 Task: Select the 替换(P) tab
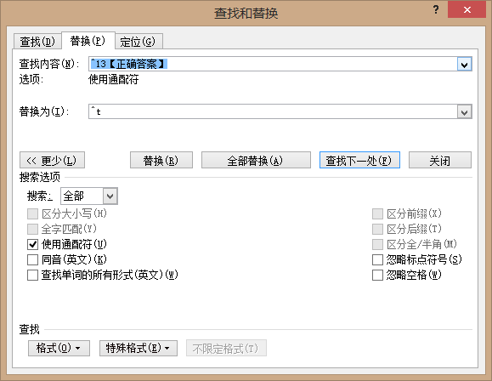(88, 41)
